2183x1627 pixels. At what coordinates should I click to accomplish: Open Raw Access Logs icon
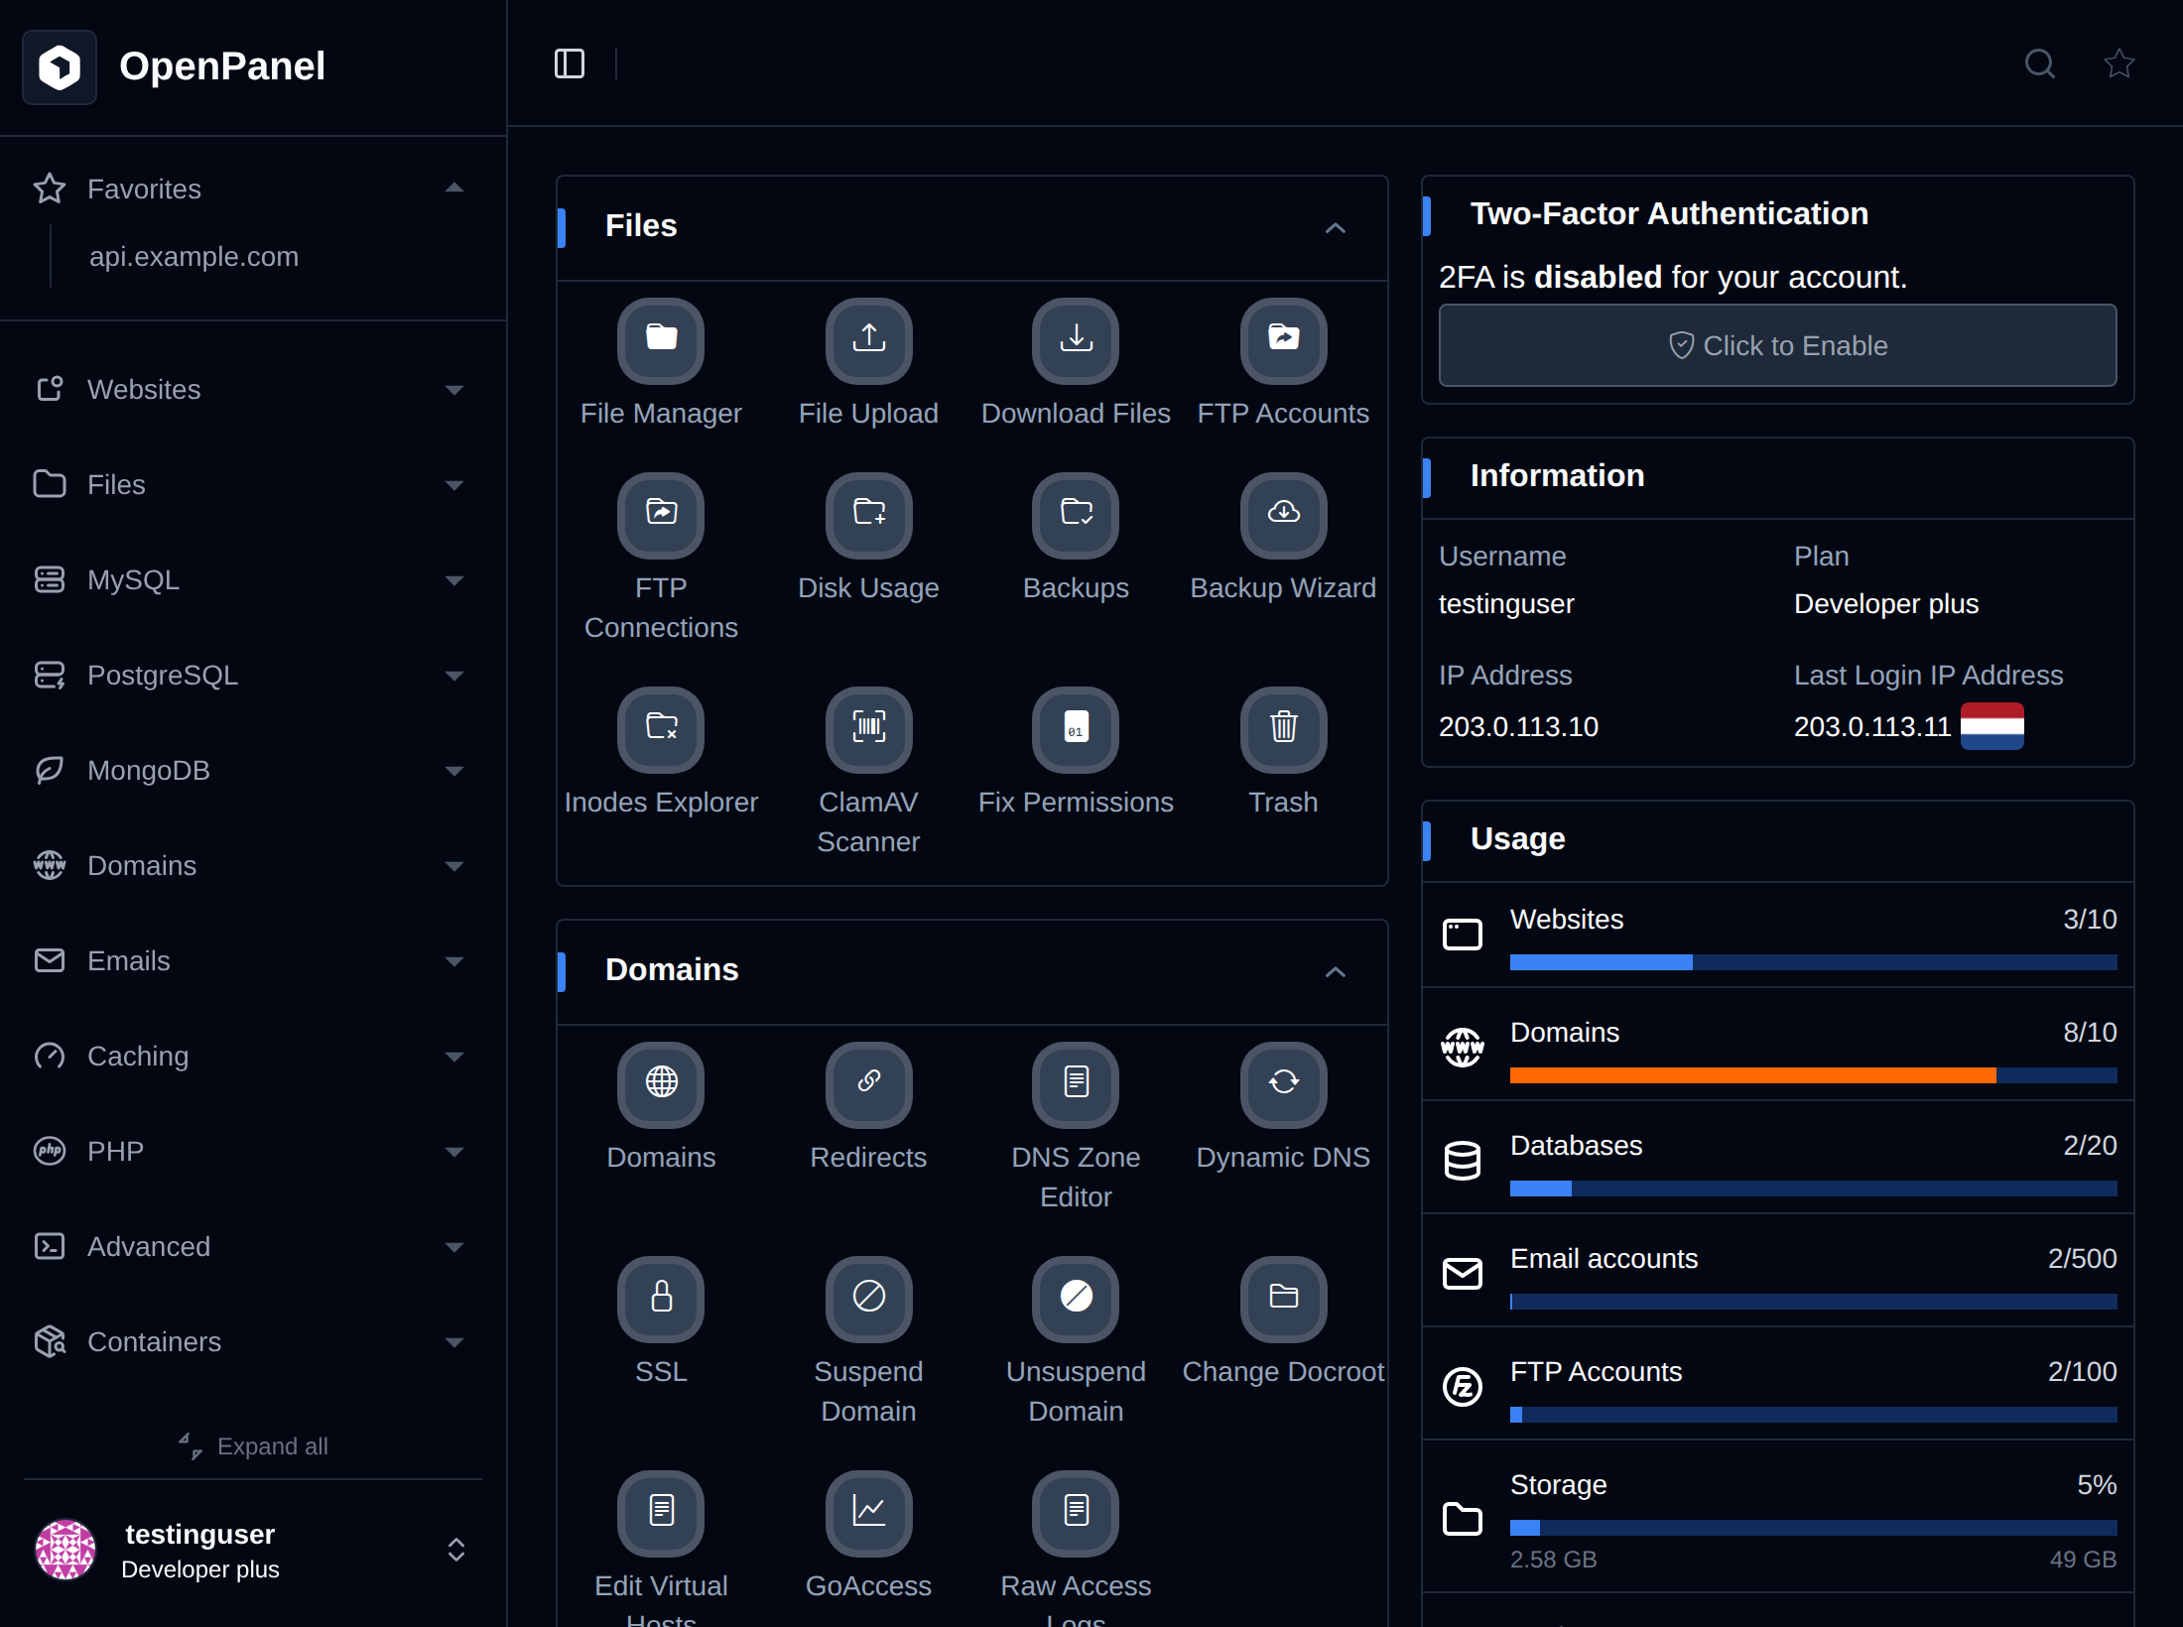click(1076, 1513)
